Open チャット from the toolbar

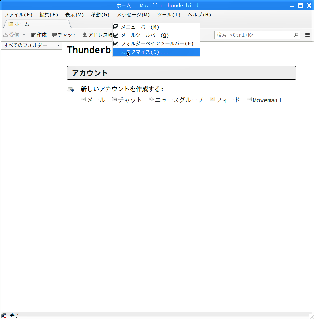coord(64,35)
